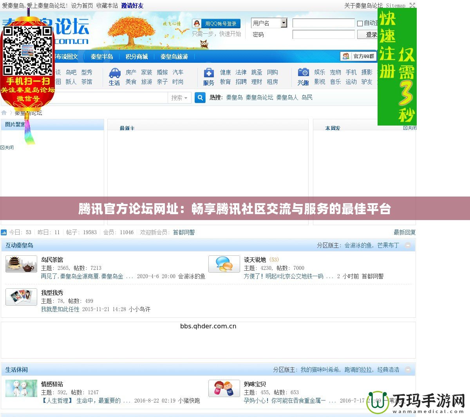Viewport: 470px width, 417px height.
Task: Click the quick register green banner
Action: [x=397, y=67]
